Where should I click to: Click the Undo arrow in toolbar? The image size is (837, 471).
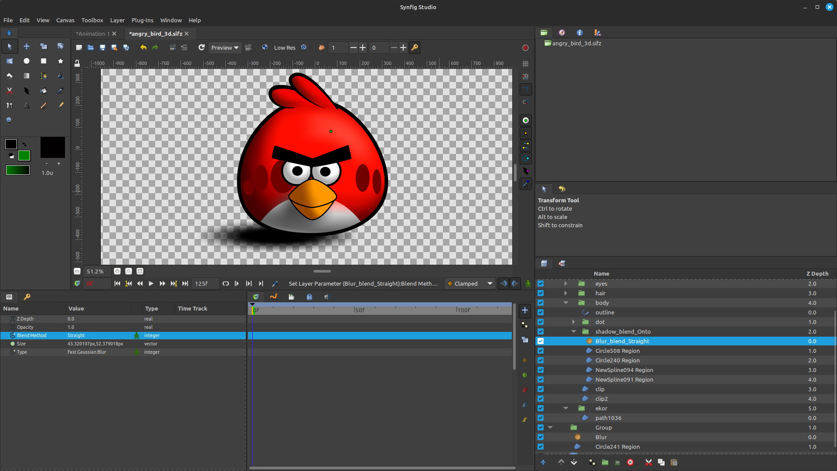tap(143, 48)
